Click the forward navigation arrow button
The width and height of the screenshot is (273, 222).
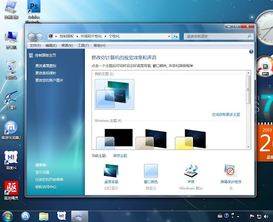click(39, 37)
